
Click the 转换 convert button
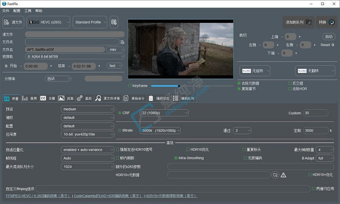point(326,22)
